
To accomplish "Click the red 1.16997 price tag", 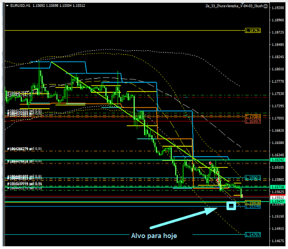I will pos(252,122).
